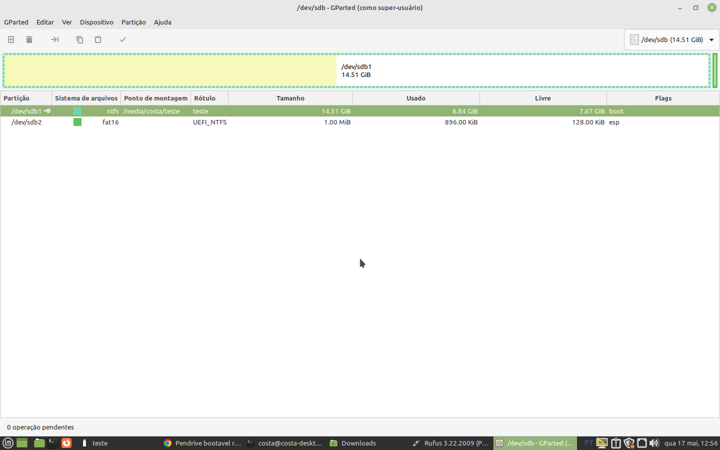This screenshot has width=720, height=450.
Task: Click the Copy partition toolbar icon
Action: 79,39
